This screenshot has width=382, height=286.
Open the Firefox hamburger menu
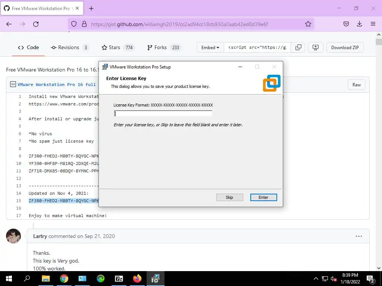click(373, 24)
